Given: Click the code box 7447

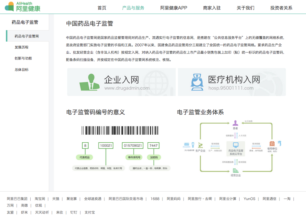Looking at the screenshot, I should (154, 145).
